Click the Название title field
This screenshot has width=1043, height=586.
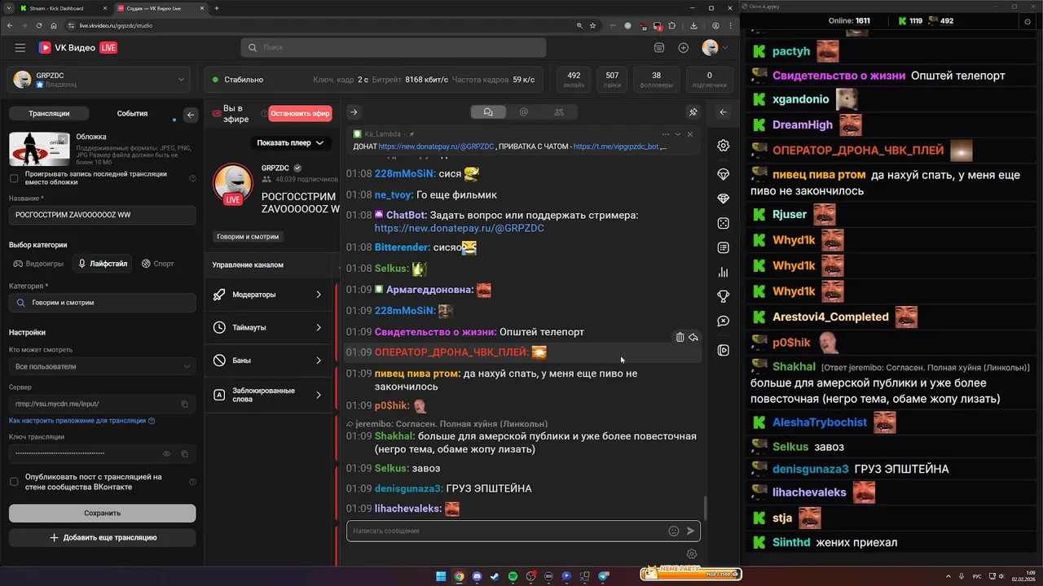(102, 215)
